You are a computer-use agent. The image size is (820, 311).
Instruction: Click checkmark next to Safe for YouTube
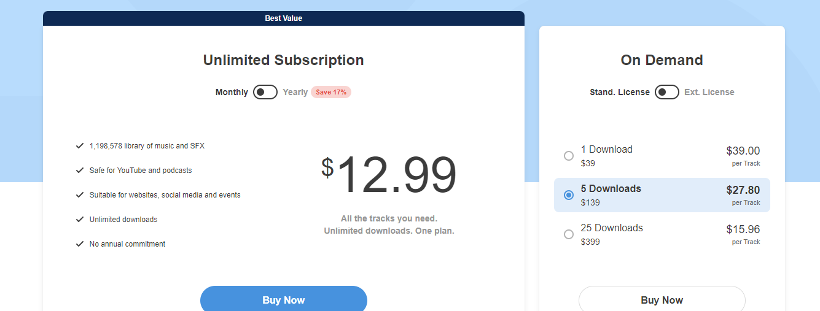click(x=79, y=171)
